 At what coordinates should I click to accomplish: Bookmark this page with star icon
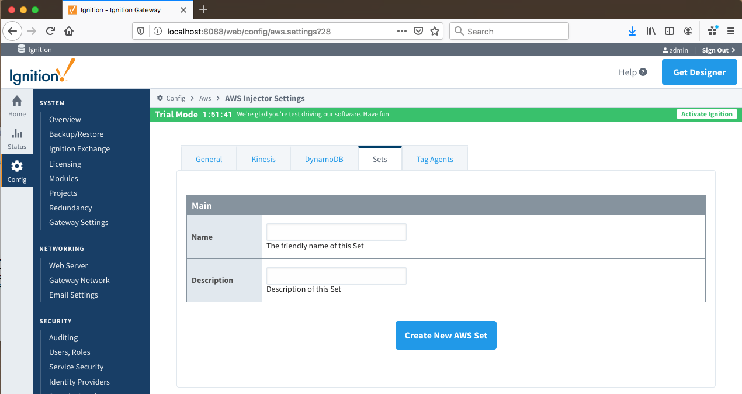click(435, 31)
